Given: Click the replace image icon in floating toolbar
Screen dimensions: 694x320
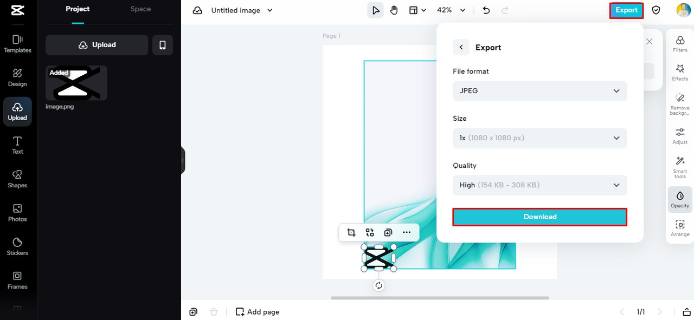Looking at the screenshot, I should coord(370,232).
